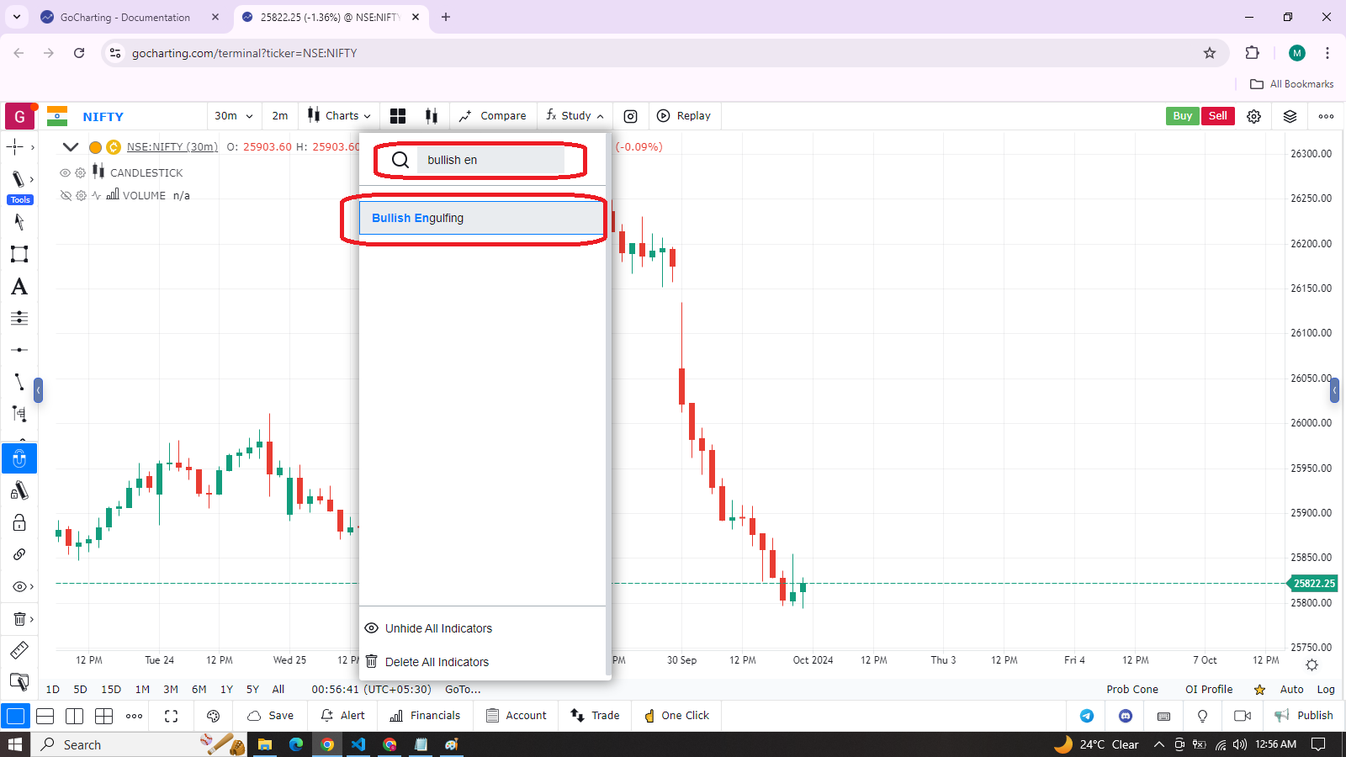Open chart settings gear icon

click(1253, 116)
